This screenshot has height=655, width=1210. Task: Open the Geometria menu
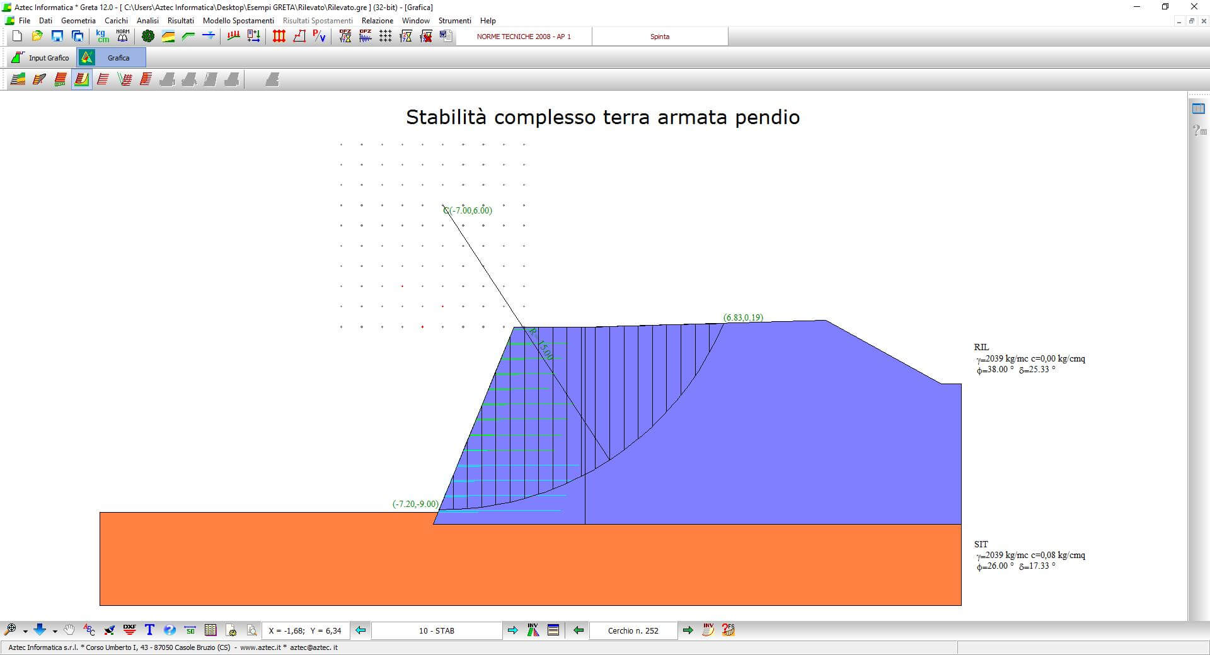click(78, 21)
